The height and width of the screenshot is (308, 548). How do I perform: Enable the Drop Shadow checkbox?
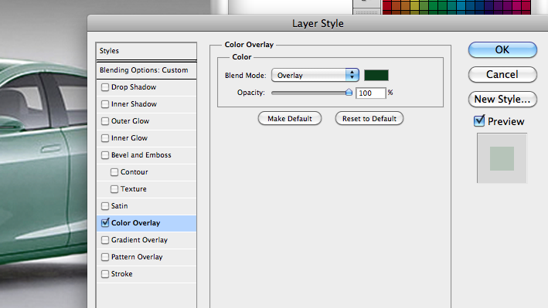[105, 87]
